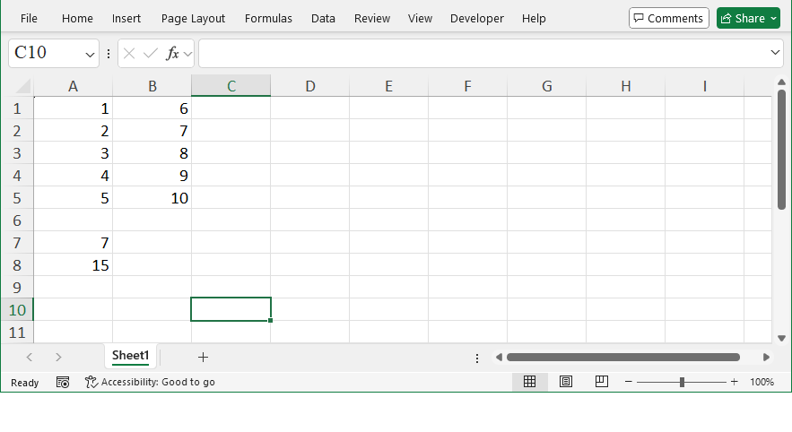Image resolution: width=792 pixels, height=432 pixels.
Task: Open the Review ribbon tab
Action: pos(372,19)
